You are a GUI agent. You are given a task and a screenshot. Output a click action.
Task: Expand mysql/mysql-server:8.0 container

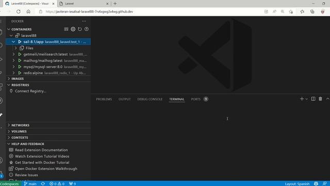click(x=14, y=67)
